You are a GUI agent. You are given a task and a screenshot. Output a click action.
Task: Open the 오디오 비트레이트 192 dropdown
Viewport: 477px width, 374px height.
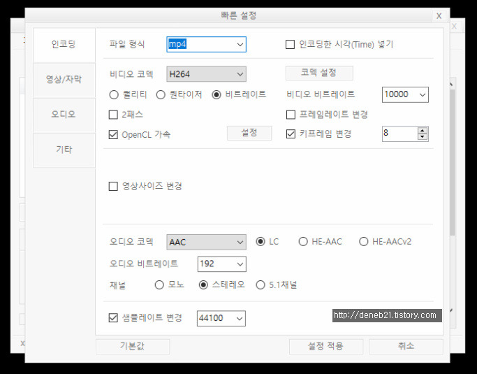tap(222, 264)
